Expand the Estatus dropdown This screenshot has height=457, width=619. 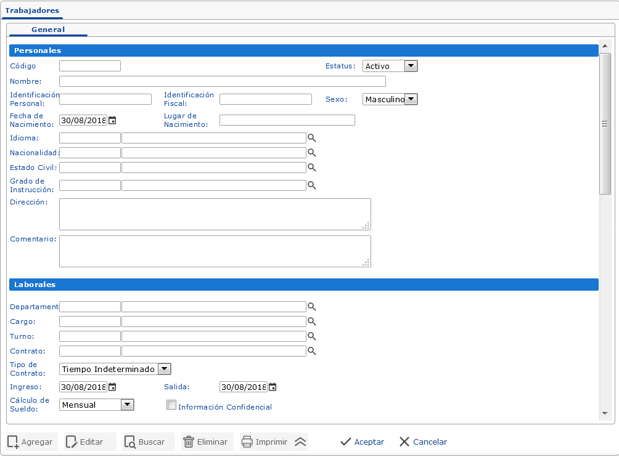pos(411,66)
